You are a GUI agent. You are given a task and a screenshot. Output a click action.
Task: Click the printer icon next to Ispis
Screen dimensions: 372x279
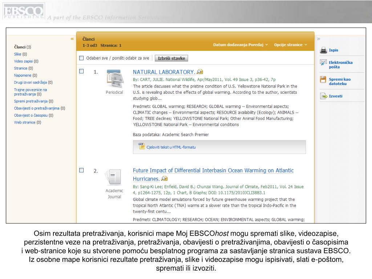323,50
